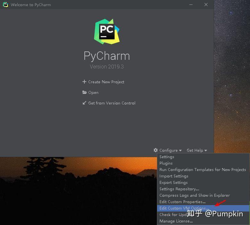The height and width of the screenshot is (225, 250).
Task: Click the Welcome to PyCharm title text
Action: (x=31, y=5)
